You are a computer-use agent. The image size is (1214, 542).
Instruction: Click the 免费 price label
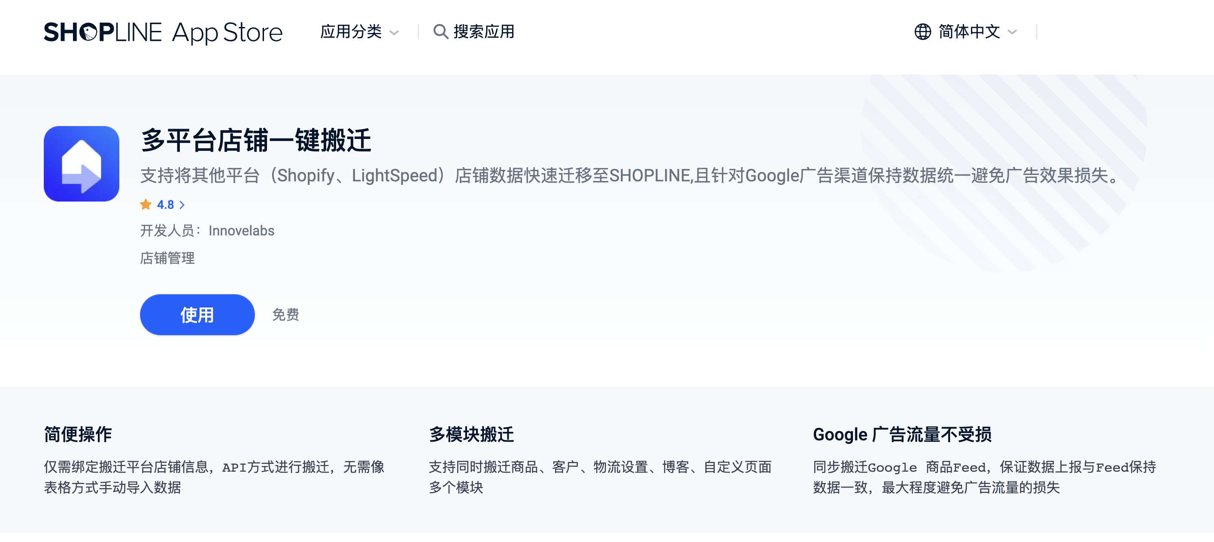(285, 314)
